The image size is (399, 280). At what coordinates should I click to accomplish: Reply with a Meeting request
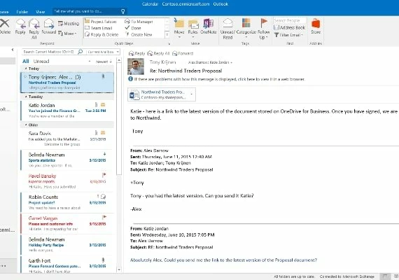click(x=69, y=24)
